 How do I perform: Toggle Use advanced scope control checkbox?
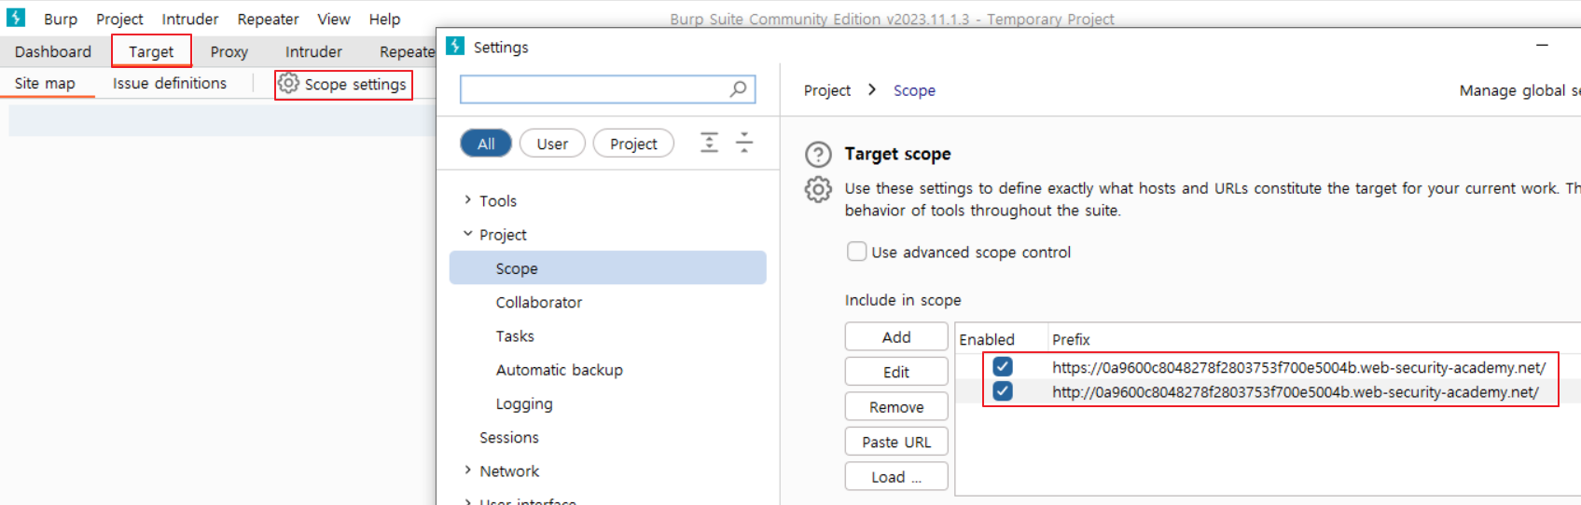(856, 252)
